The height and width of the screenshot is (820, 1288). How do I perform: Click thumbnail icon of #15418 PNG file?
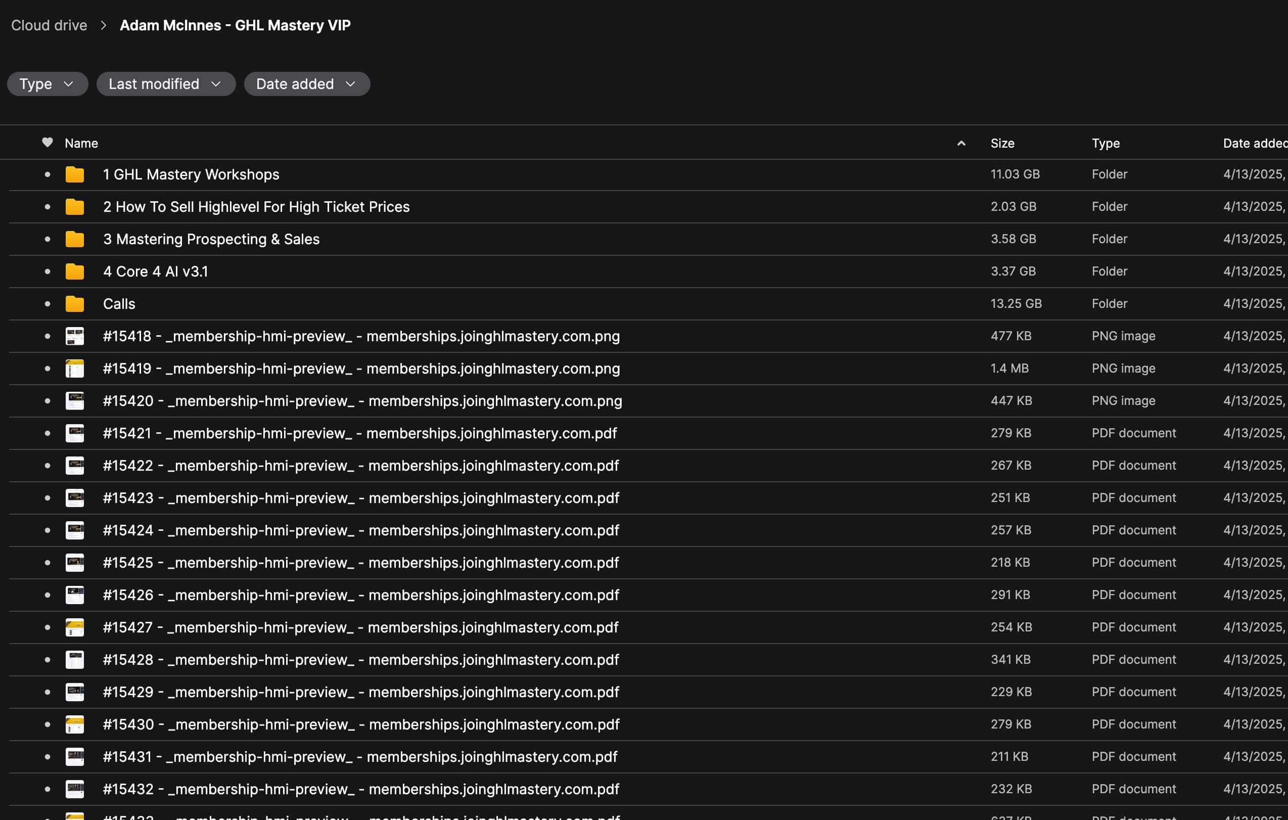tap(74, 336)
